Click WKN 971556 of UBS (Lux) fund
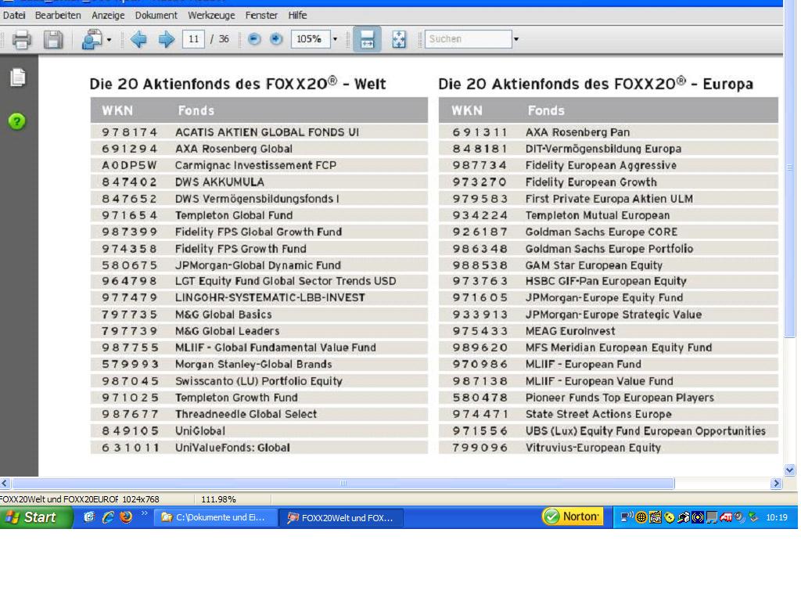Screen dimensions: 801x601 point(480,431)
